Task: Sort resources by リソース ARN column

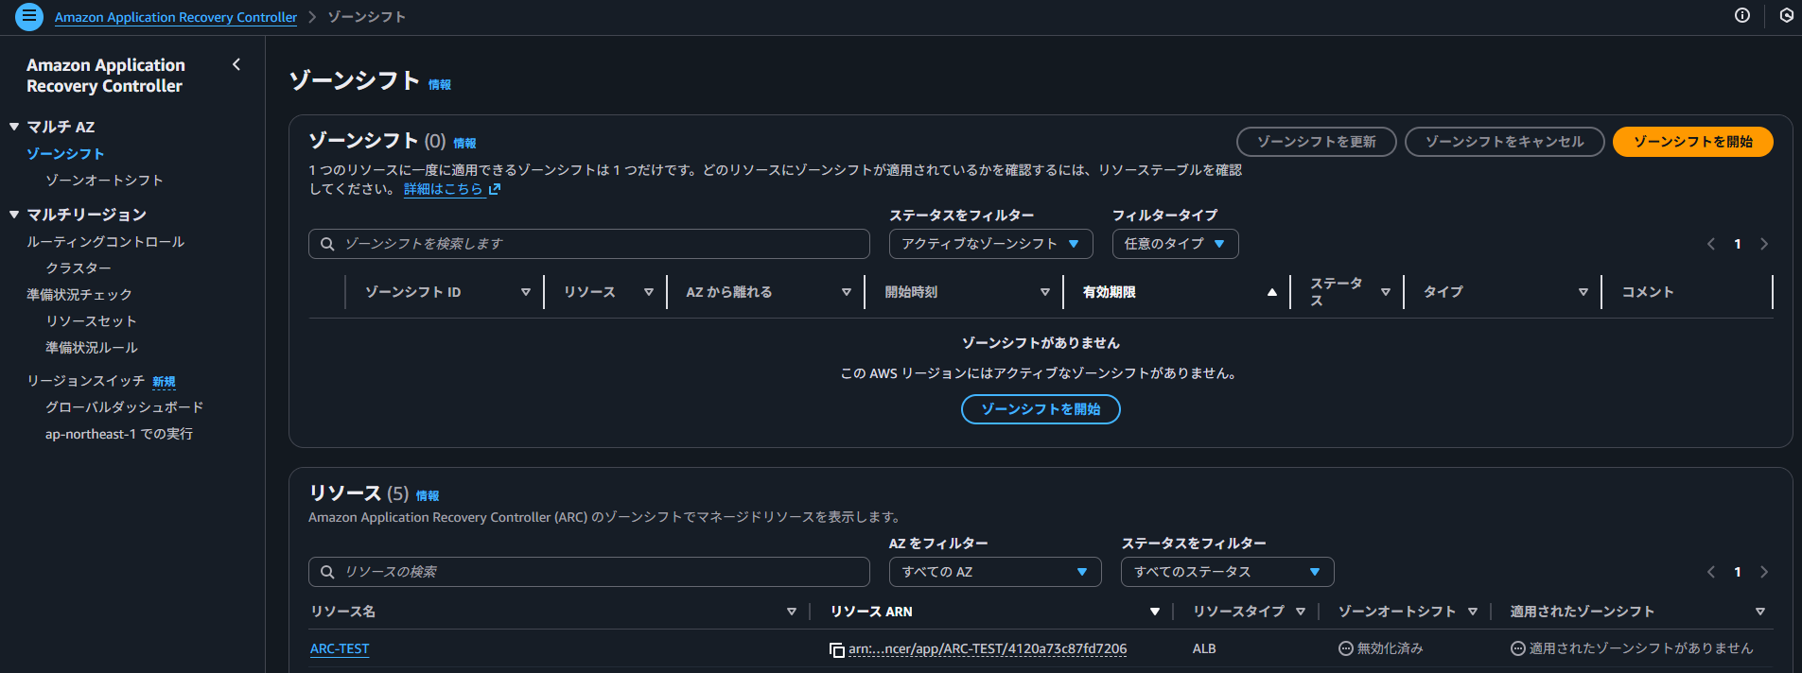Action: [x=1155, y=612]
